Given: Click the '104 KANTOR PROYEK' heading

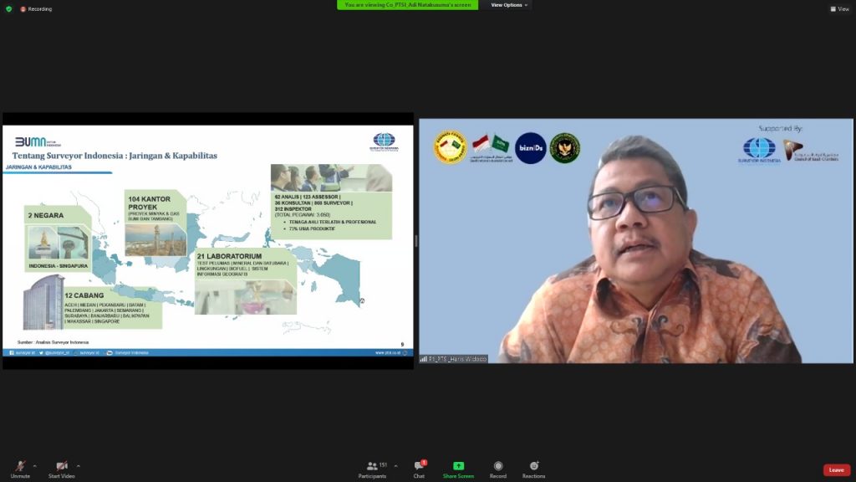Looking at the screenshot, I should coord(149,203).
